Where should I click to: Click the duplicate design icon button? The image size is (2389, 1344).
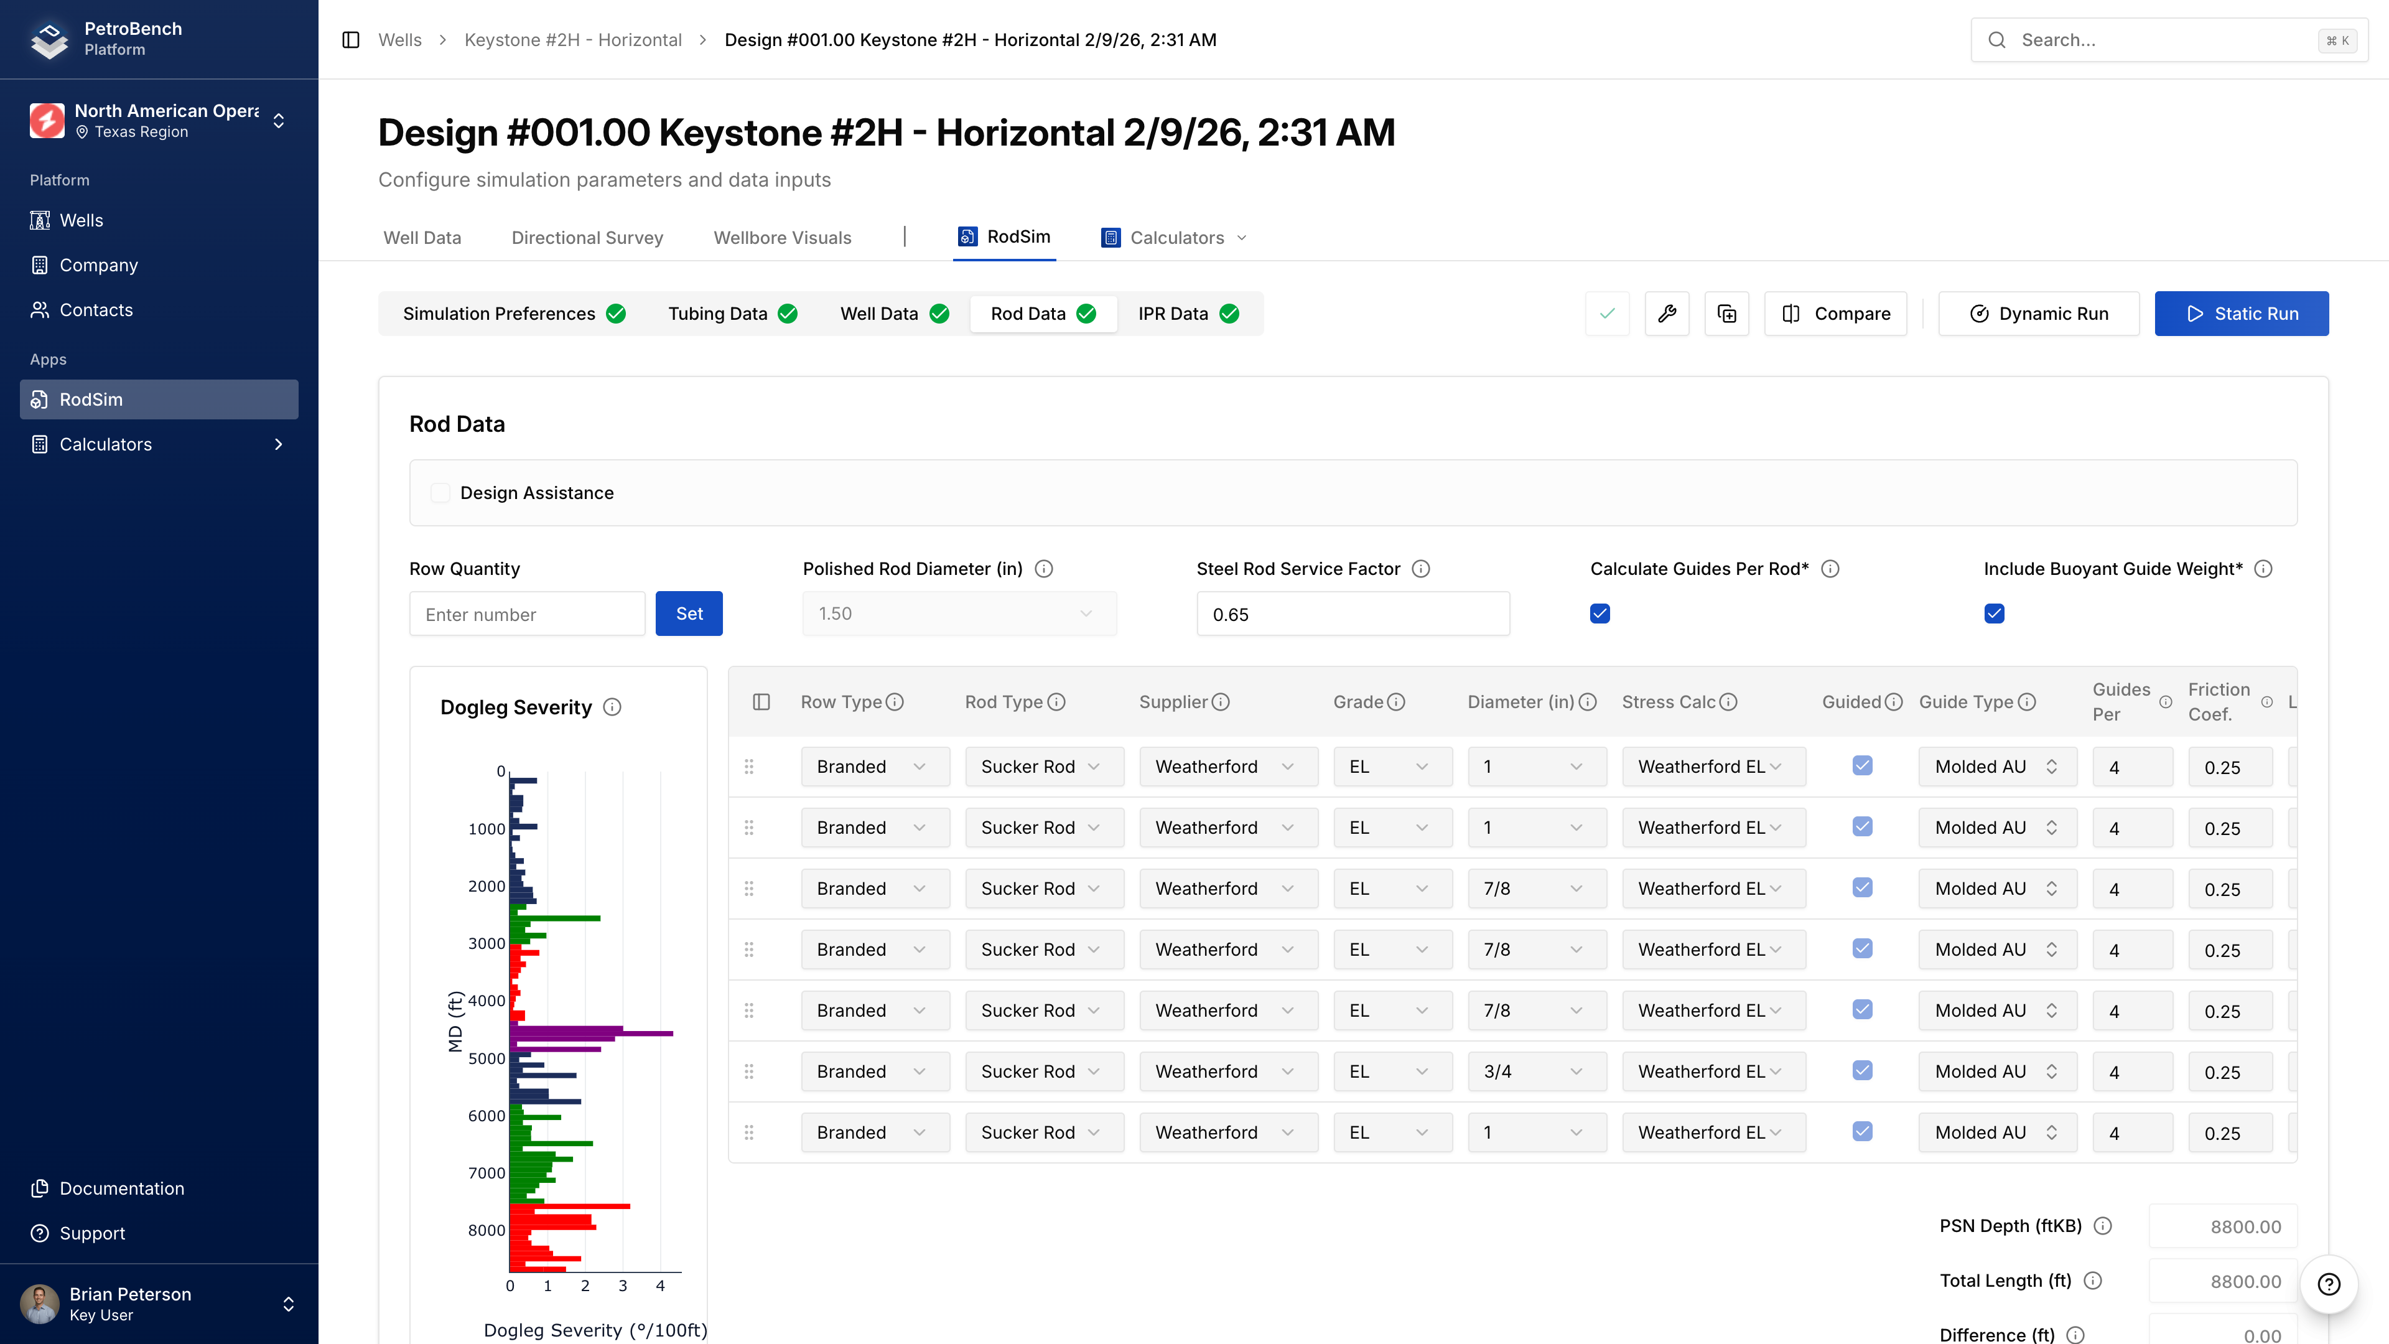tap(1726, 314)
